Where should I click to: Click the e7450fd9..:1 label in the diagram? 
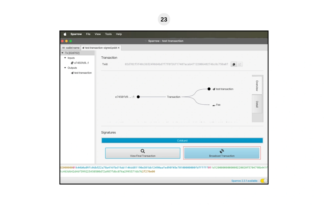click(x=125, y=97)
